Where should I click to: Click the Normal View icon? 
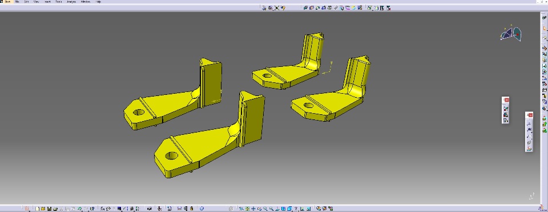click(277, 209)
